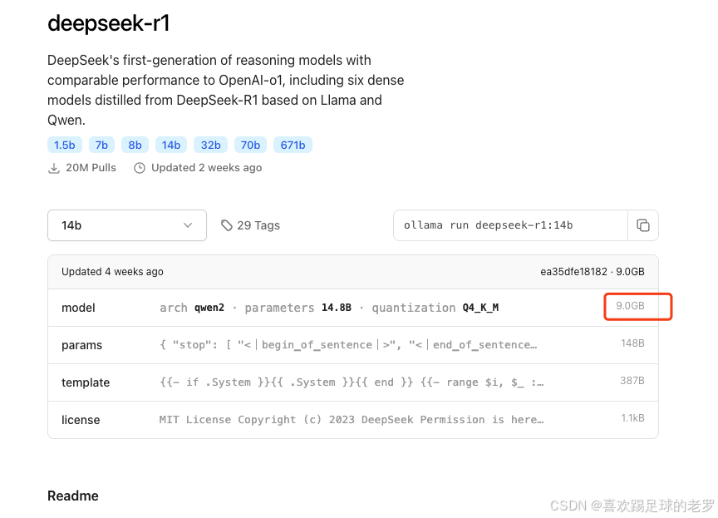
Task: Click the ea35dfe18182 digest text
Action: point(573,272)
